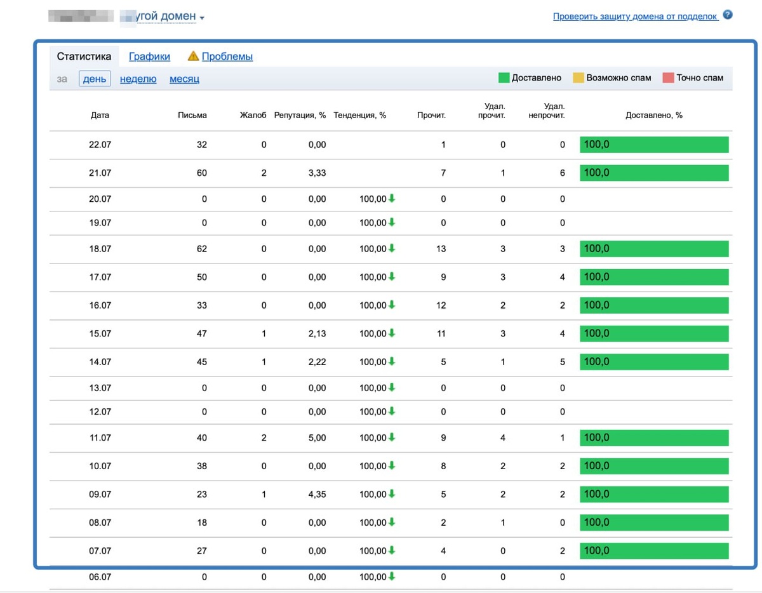Click the read count 12 for 16.07

pos(441,305)
